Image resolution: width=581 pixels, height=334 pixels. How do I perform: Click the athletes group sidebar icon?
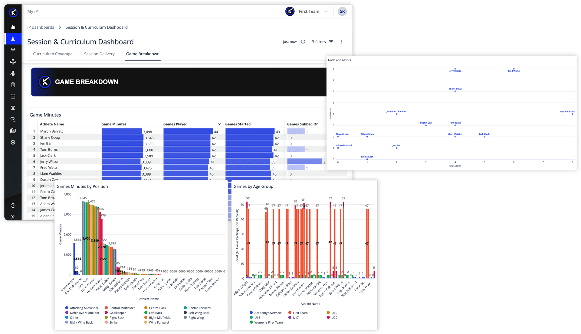click(13, 50)
